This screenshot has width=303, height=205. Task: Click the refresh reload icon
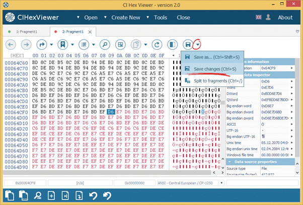[x=157, y=45]
